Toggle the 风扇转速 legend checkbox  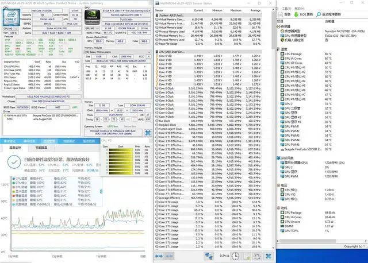click(14, 204)
